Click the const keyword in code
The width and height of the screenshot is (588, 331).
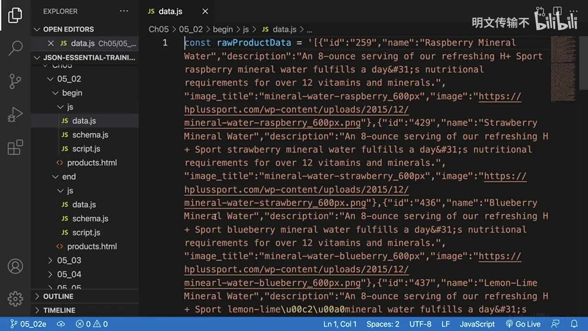pyautogui.click(x=198, y=43)
